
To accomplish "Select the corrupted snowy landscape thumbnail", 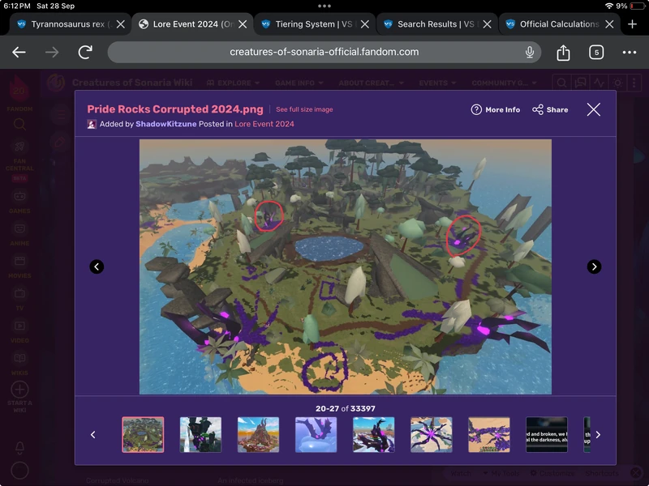I will coord(373,435).
